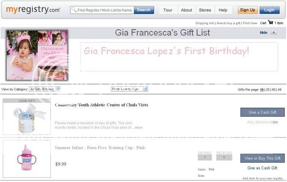Click View or Buy This Gift
Viewport: 287px width, 182px height.
pyautogui.click(x=263, y=158)
